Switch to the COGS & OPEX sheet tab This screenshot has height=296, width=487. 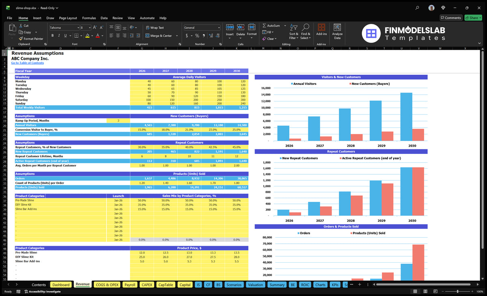point(107,285)
